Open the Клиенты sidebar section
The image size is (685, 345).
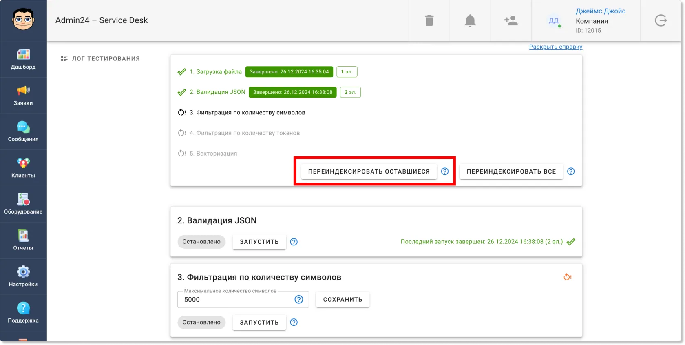pyautogui.click(x=23, y=168)
